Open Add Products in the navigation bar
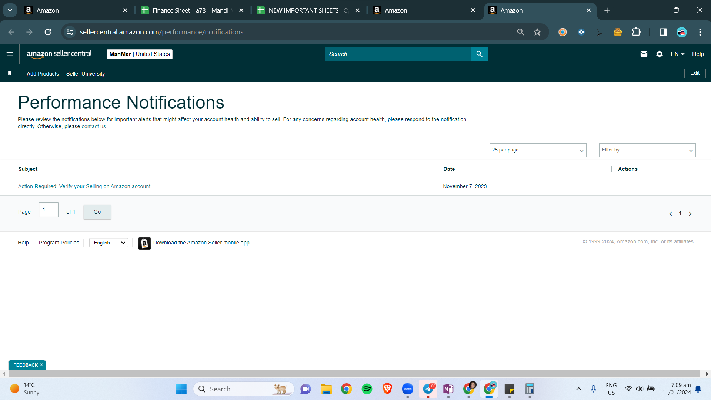The height and width of the screenshot is (400, 711). [x=43, y=74]
